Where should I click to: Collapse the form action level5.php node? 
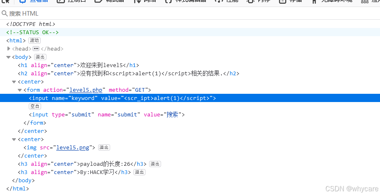coord(20,90)
